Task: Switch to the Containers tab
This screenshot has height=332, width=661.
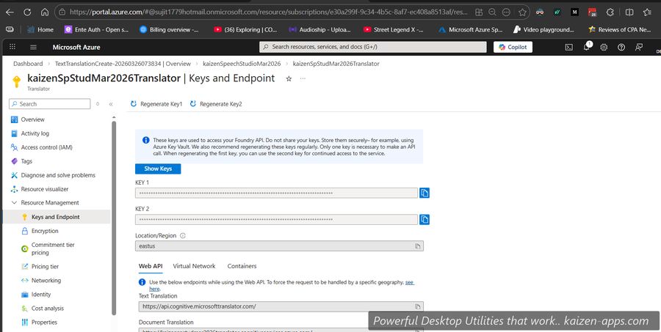Action: pos(242,266)
